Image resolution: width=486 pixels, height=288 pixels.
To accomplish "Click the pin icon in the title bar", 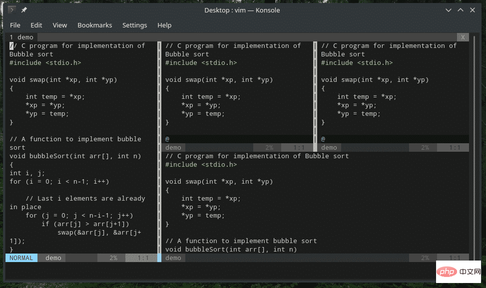I will (24, 10).
